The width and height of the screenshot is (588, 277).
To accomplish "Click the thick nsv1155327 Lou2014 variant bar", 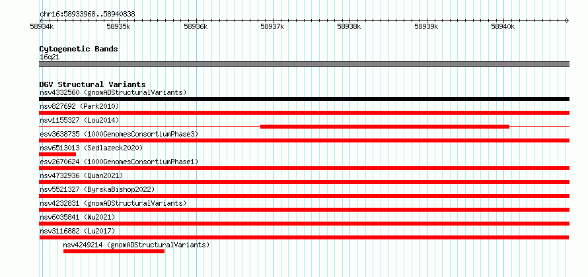I will coord(385,127).
